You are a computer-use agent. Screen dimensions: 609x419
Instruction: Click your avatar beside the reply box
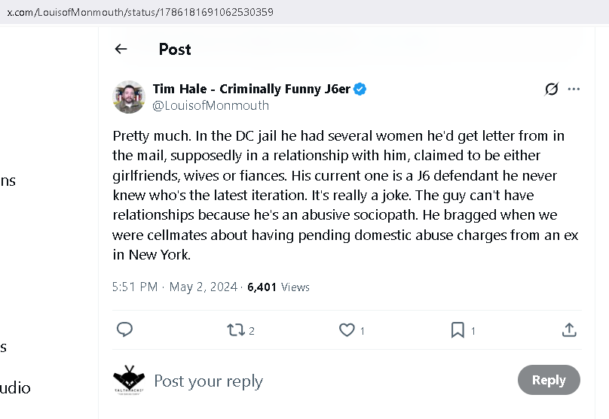click(x=129, y=381)
